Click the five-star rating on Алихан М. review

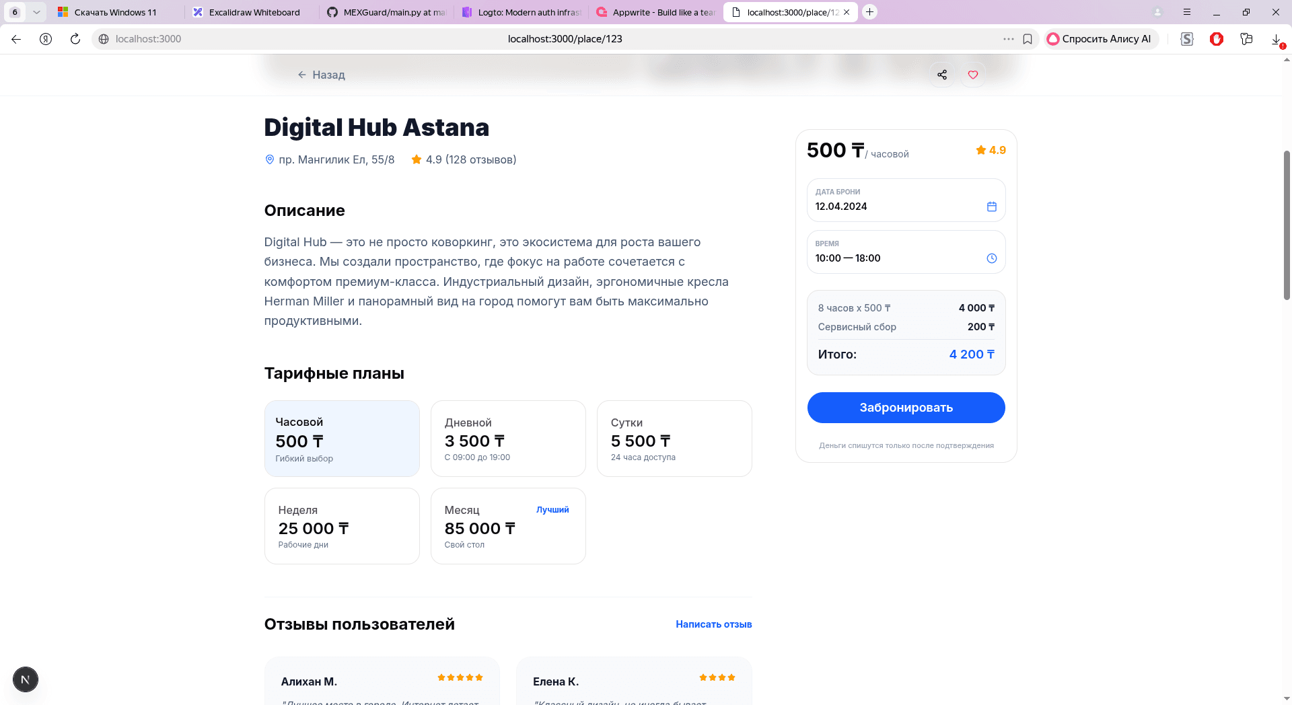tap(460, 677)
